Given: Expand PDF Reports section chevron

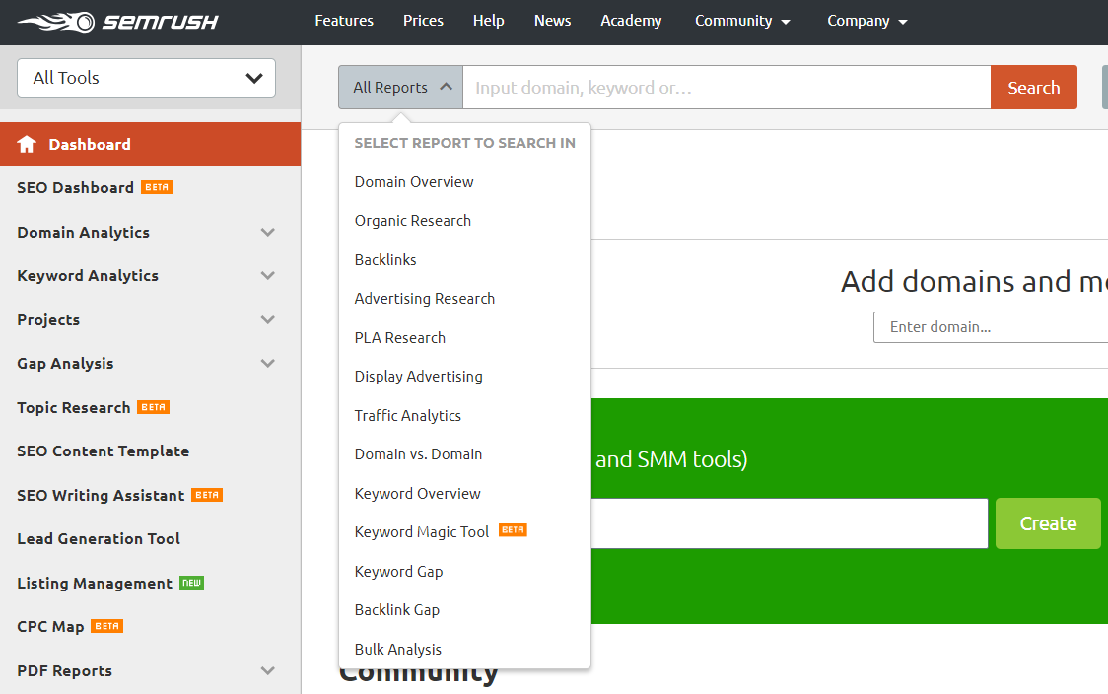Looking at the screenshot, I should coord(267,670).
